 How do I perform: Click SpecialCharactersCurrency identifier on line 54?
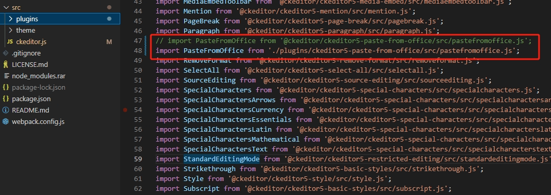coord(234,110)
